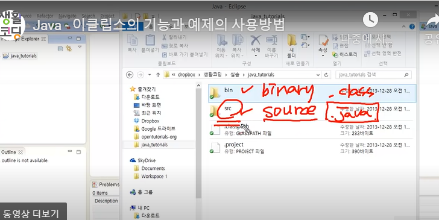Open the video title link at top
Viewport: 439px width, 220px height.
click(x=159, y=25)
